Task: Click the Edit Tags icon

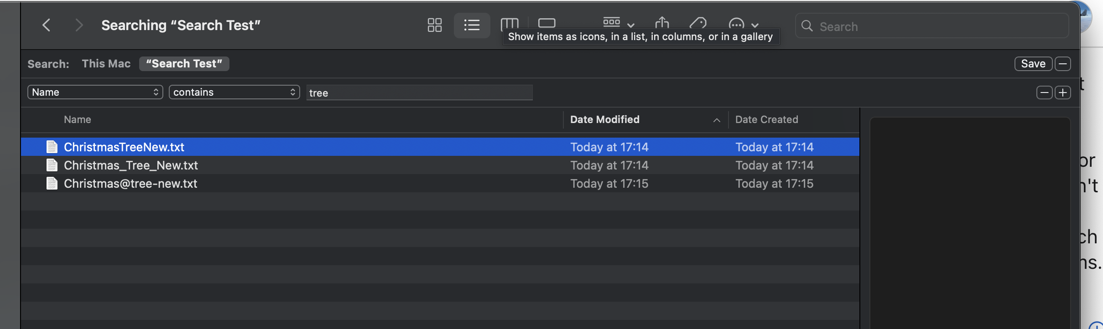Action: pos(698,23)
